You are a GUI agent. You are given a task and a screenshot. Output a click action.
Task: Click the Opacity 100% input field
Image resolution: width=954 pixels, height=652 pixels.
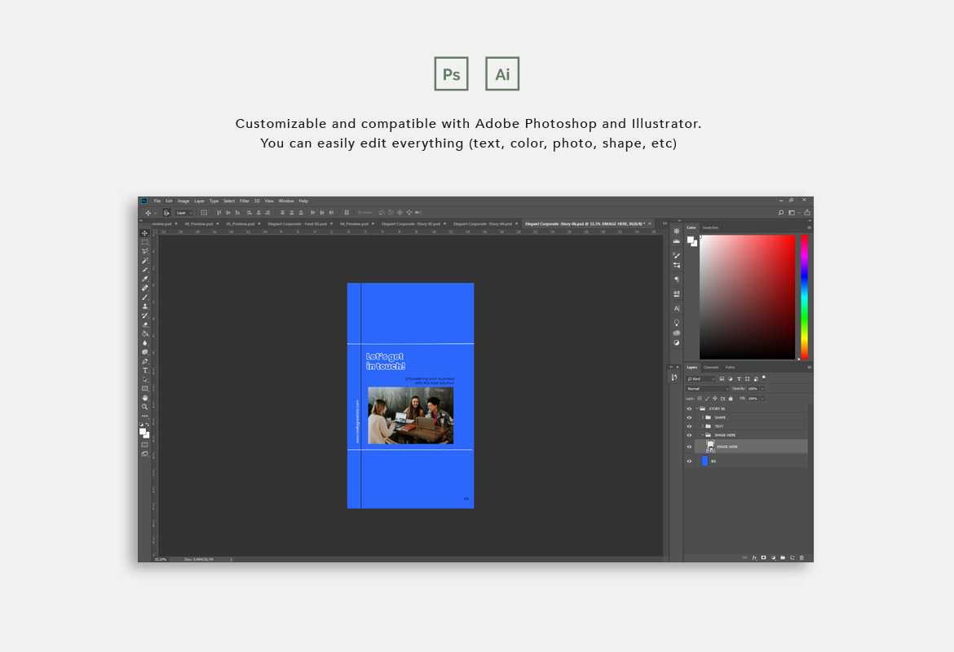click(x=753, y=389)
